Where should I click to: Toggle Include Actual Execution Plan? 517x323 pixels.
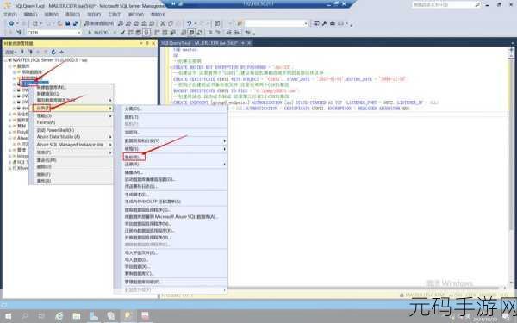[157, 33]
